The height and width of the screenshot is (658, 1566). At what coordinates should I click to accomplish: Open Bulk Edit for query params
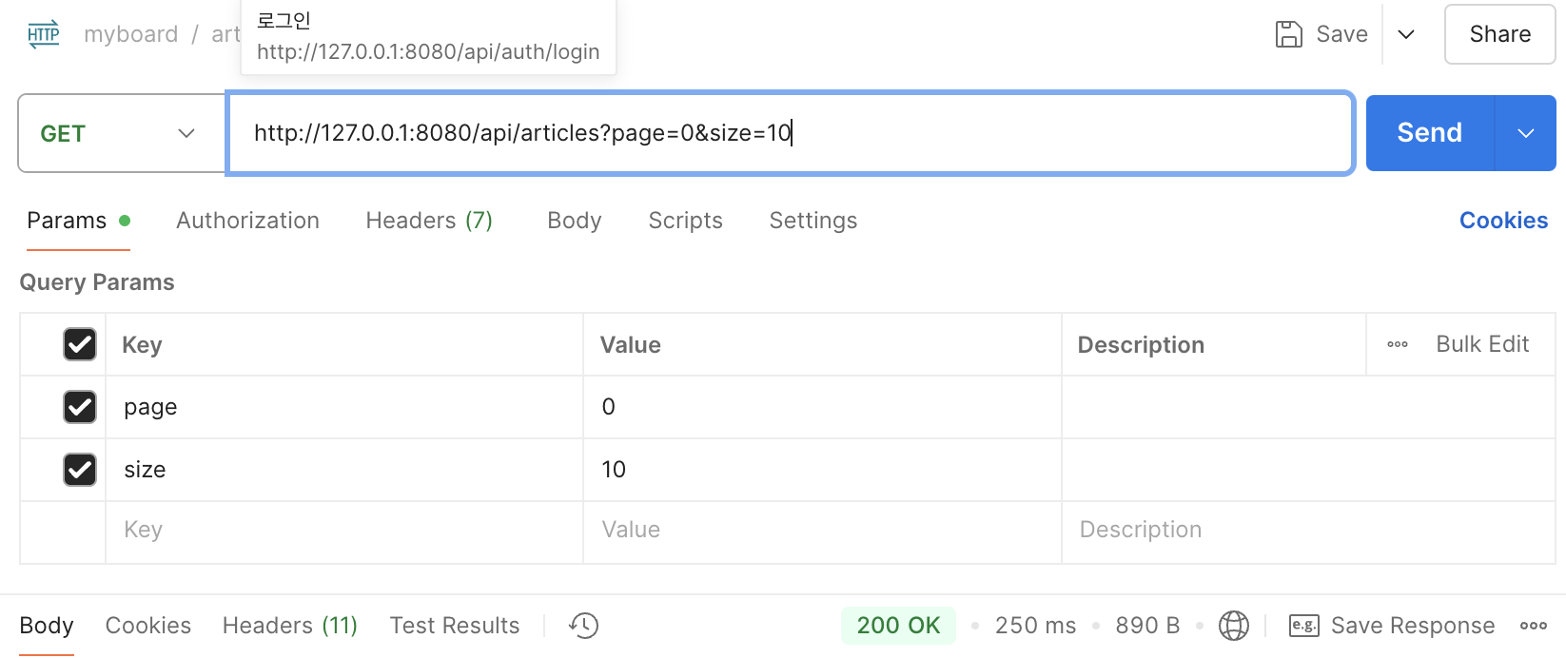(1482, 344)
